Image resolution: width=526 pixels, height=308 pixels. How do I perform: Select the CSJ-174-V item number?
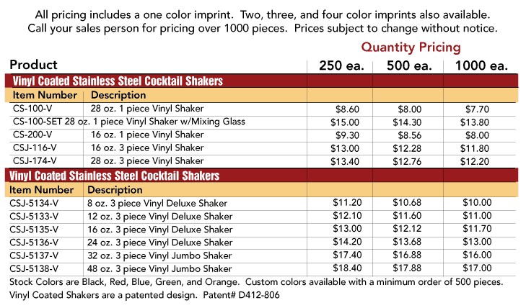pyautogui.click(x=35, y=161)
